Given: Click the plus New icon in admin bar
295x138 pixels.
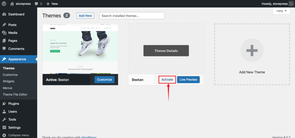Looking at the screenshot, I should tap(48, 4).
